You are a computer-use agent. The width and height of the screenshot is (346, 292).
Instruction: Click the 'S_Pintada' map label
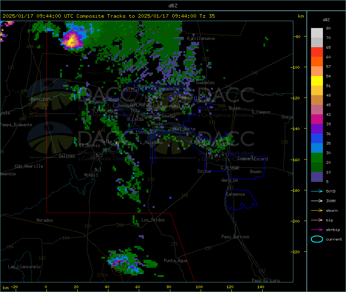coord(103,111)
